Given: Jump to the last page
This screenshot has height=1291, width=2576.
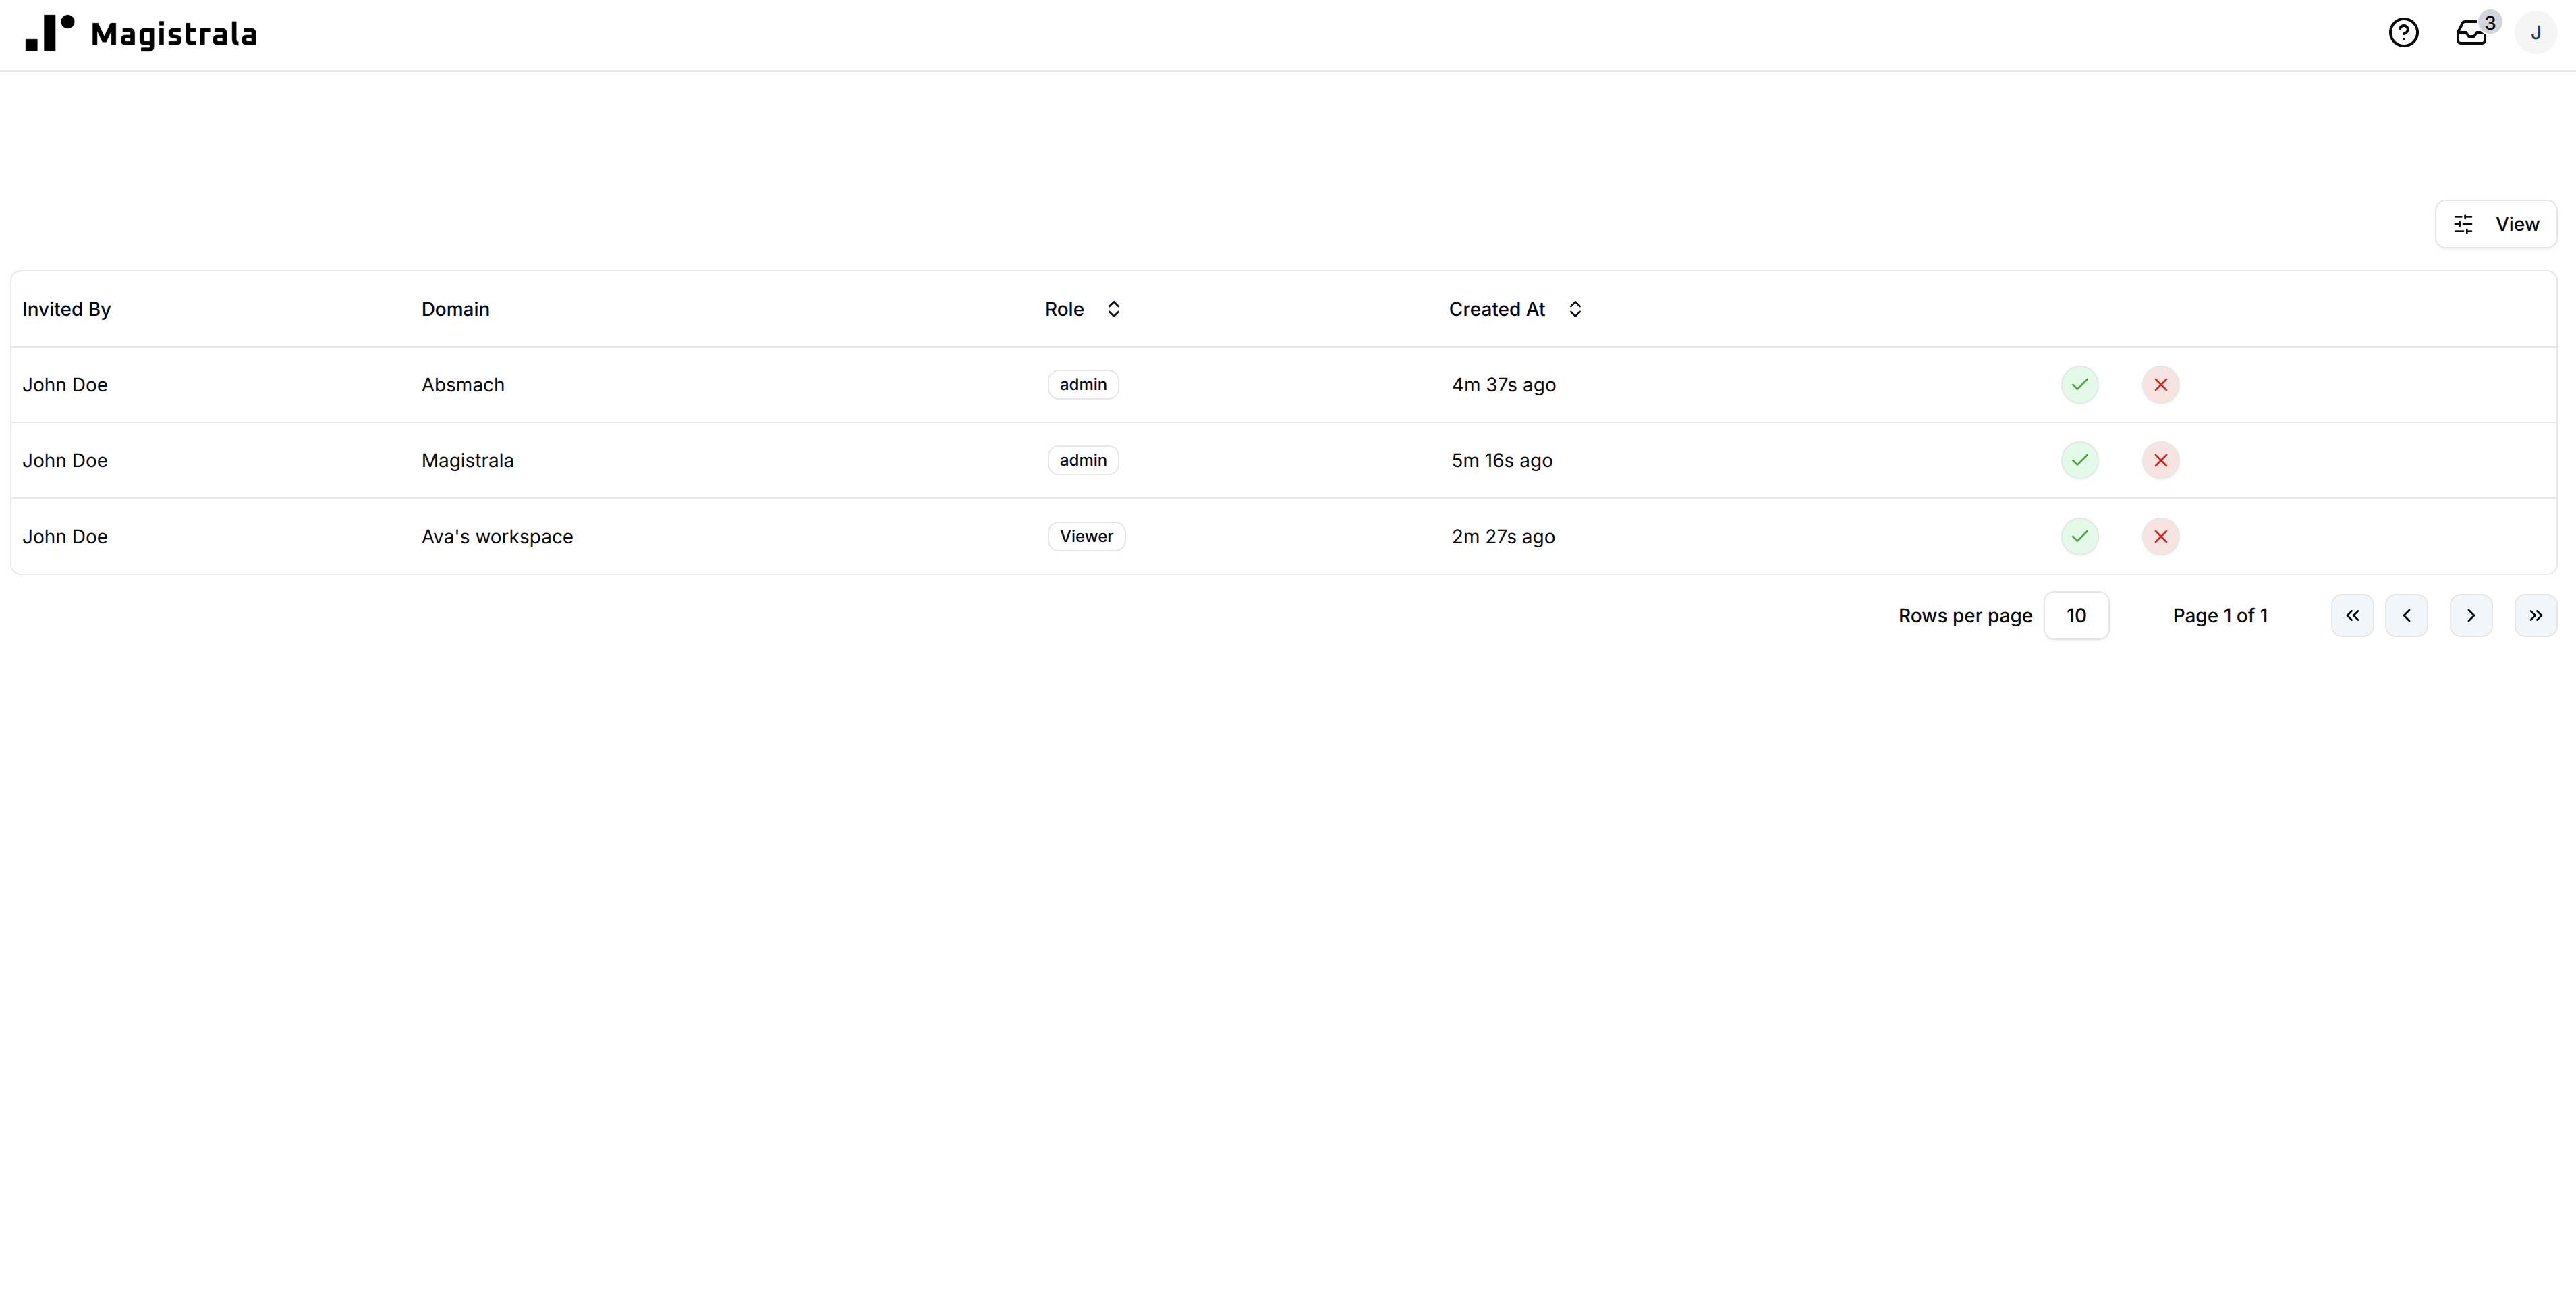Looking at the screenshot, I should point(2535,615).
